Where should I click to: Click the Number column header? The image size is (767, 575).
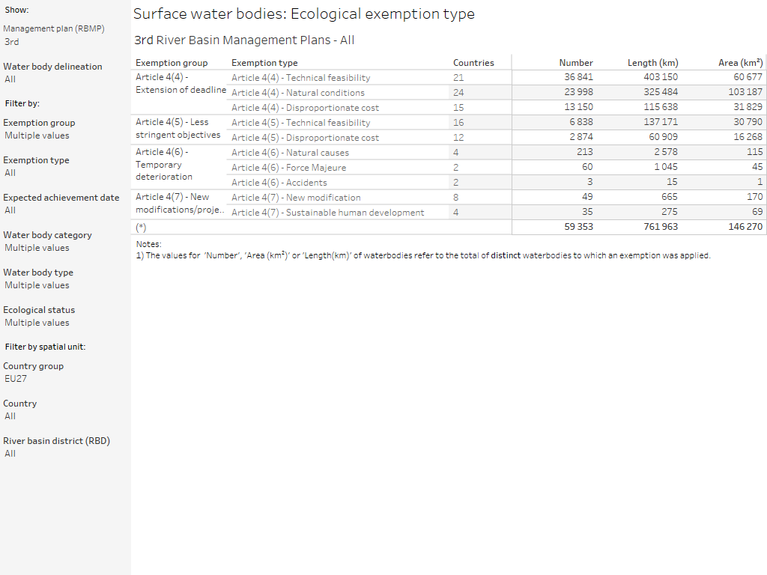(x=576, y=63)
